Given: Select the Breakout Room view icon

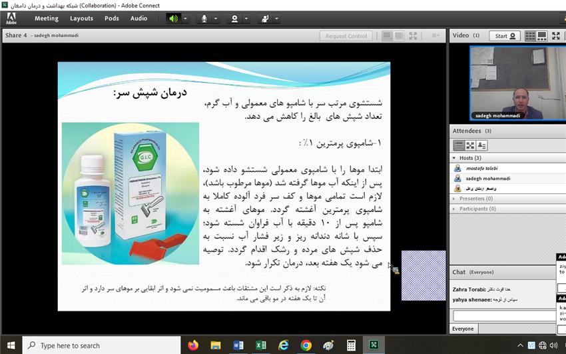Looking at the screenshot, I should coord(470,145).
